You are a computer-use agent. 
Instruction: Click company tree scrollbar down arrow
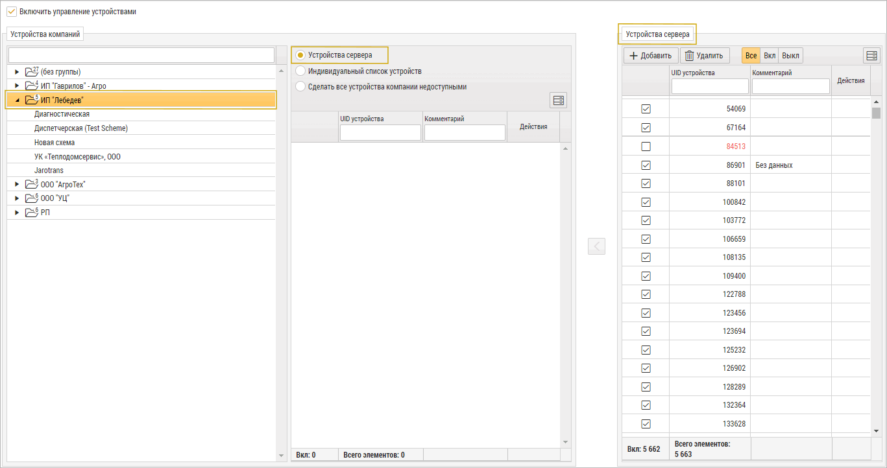(x=281, y=456)
